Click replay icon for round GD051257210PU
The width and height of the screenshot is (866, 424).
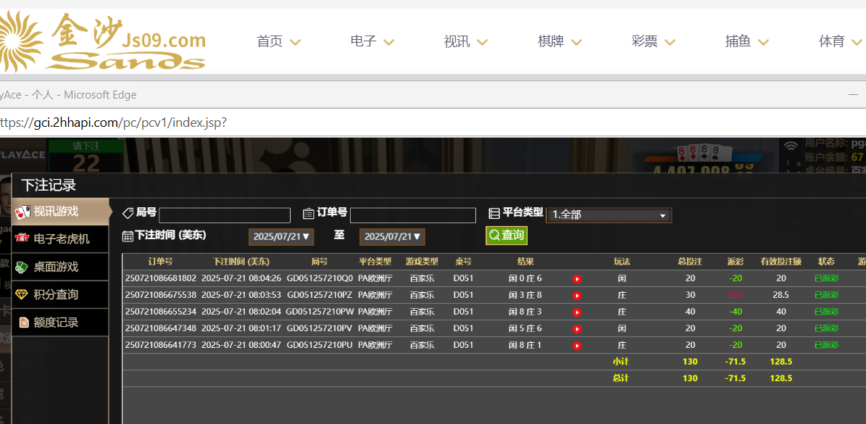click(x=577, y=346)
